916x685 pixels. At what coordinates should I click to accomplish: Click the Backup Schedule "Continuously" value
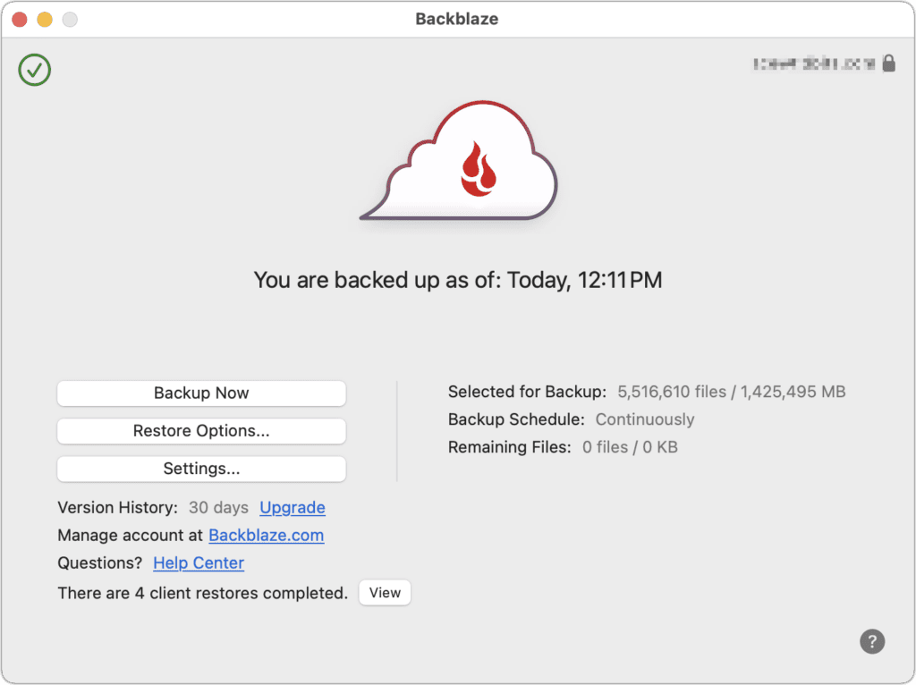(645, 419)
